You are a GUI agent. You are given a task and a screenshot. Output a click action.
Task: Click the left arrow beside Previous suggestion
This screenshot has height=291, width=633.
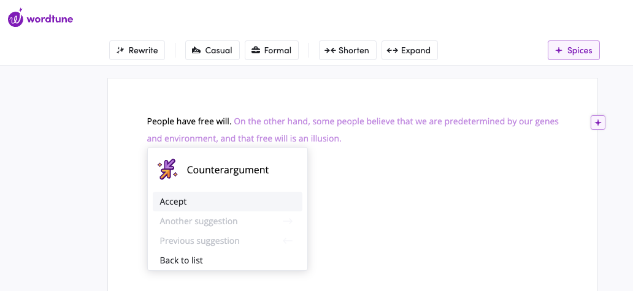(288, 241)
